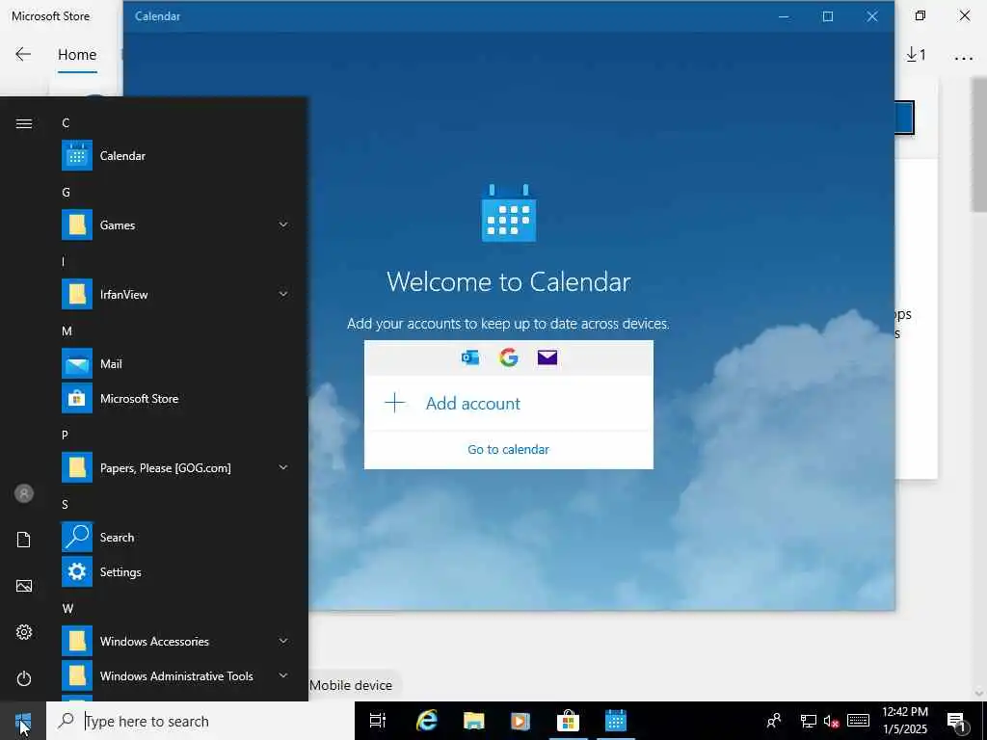Open the People icon in system tray

coord(774,721)
